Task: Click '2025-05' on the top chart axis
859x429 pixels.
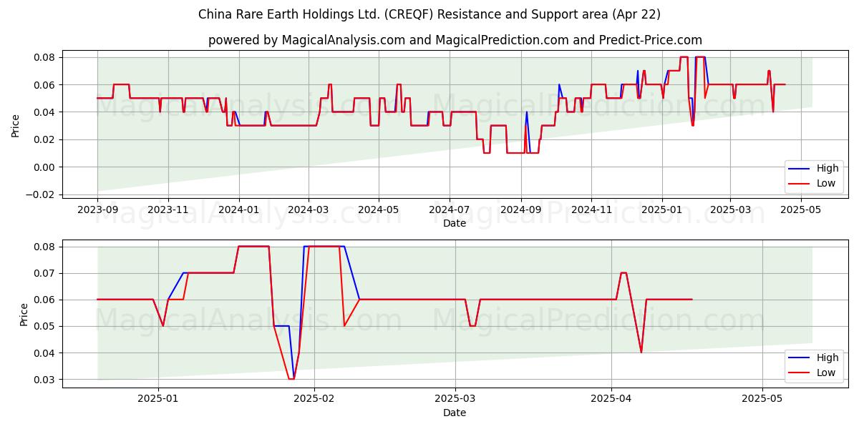Action: [800, 211]
